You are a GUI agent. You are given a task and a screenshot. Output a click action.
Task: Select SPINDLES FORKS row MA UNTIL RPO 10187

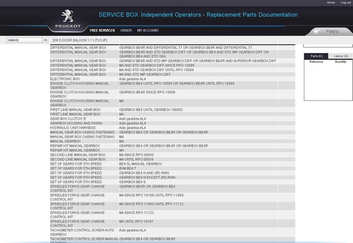coord(173,224)
